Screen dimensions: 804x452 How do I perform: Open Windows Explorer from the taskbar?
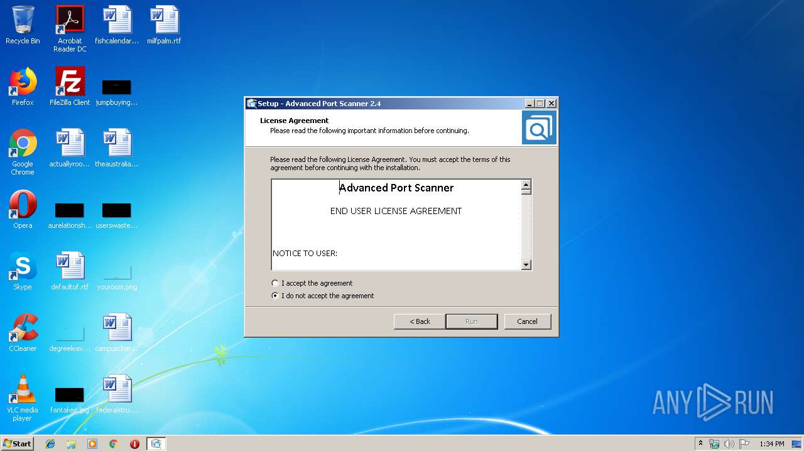pyautogui.click(x=71, y=444)
